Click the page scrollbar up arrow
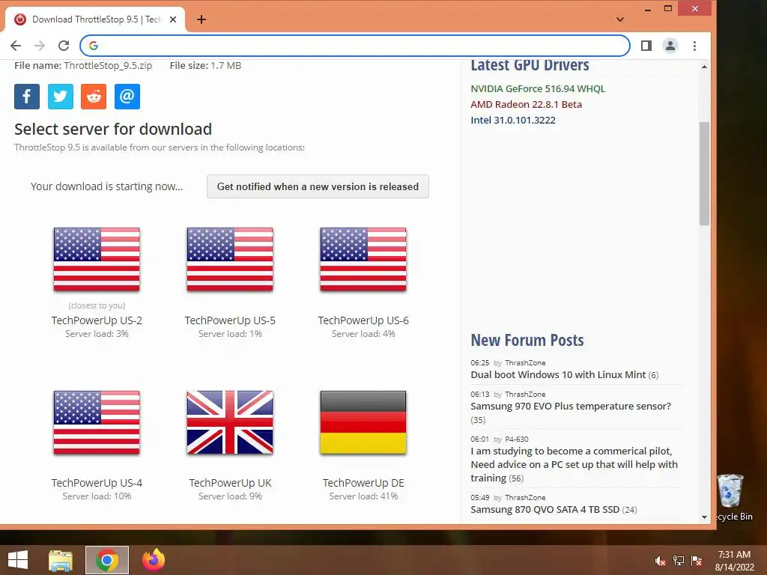Image resolution: width=767 pixels, height=575 pixels. 704,67
